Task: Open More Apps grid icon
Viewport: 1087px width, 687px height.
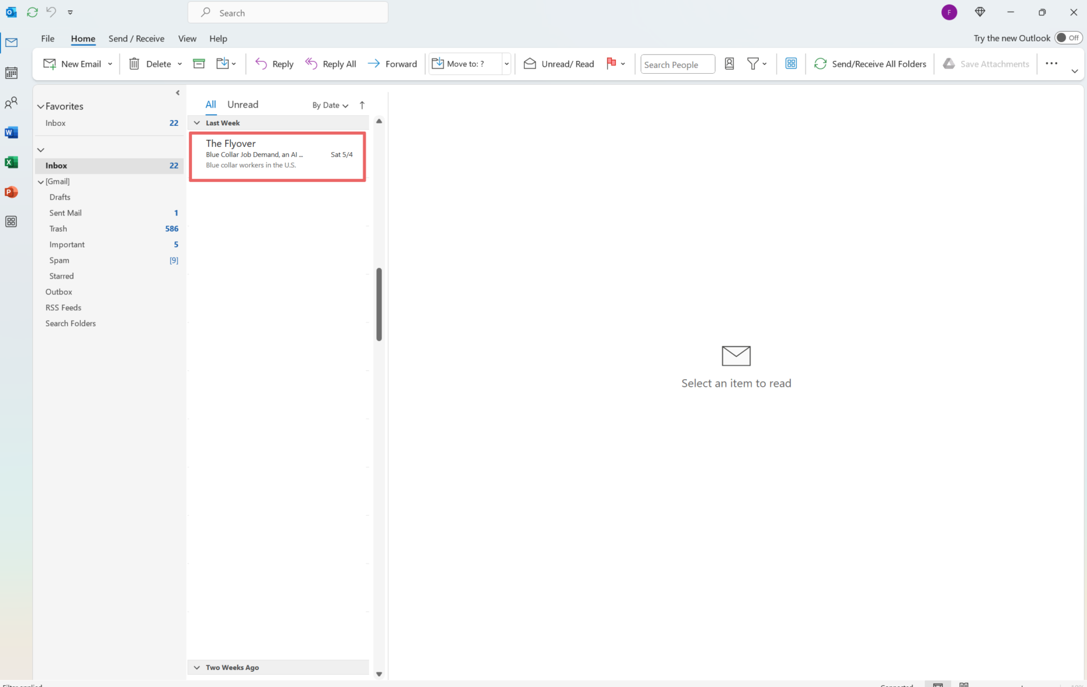Action: click(x=11, y=221)
